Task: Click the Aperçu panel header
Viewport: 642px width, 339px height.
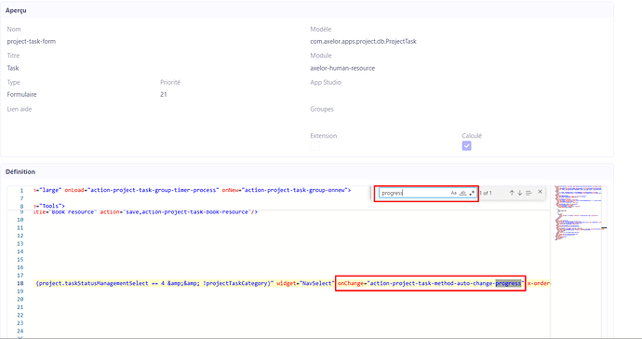Action: [x=307, y=10]
